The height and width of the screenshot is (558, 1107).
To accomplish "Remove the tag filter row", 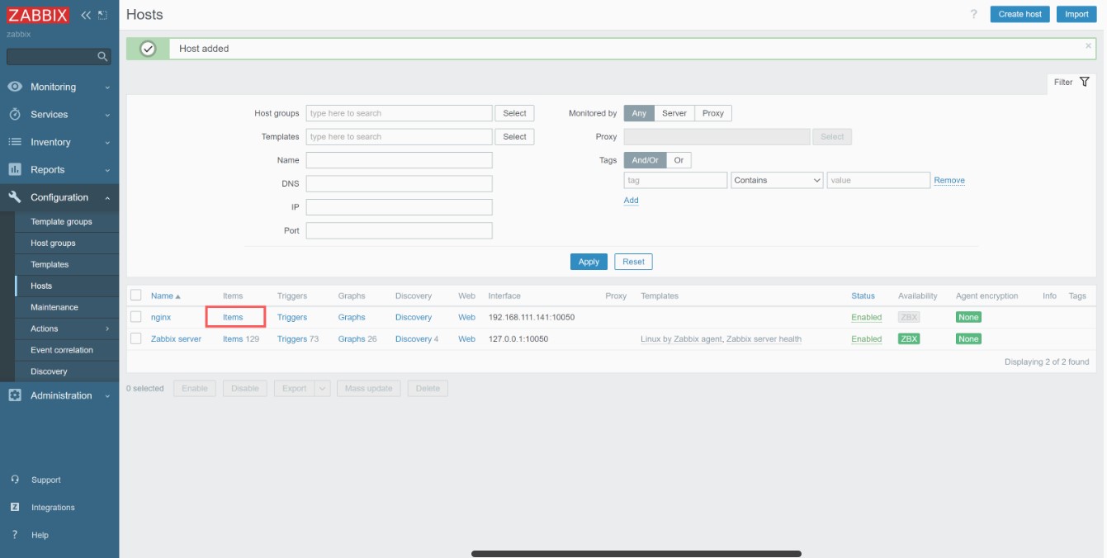I will click(949, 181).
